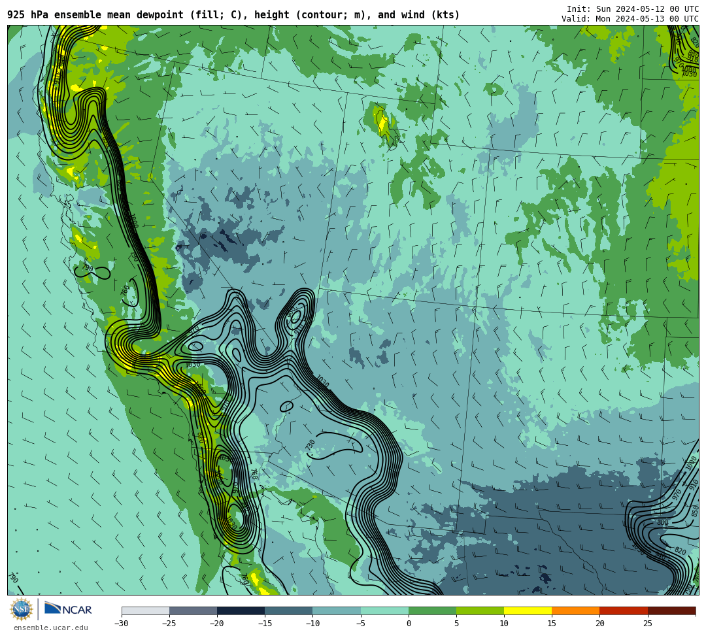Click the "−15" colorbar tick label
Screen dimensions: 706x636
tap(265, 624)
